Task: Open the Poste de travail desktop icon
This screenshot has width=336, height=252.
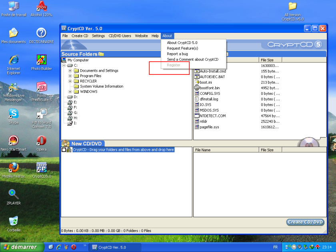Action: (x=14, y=8)
